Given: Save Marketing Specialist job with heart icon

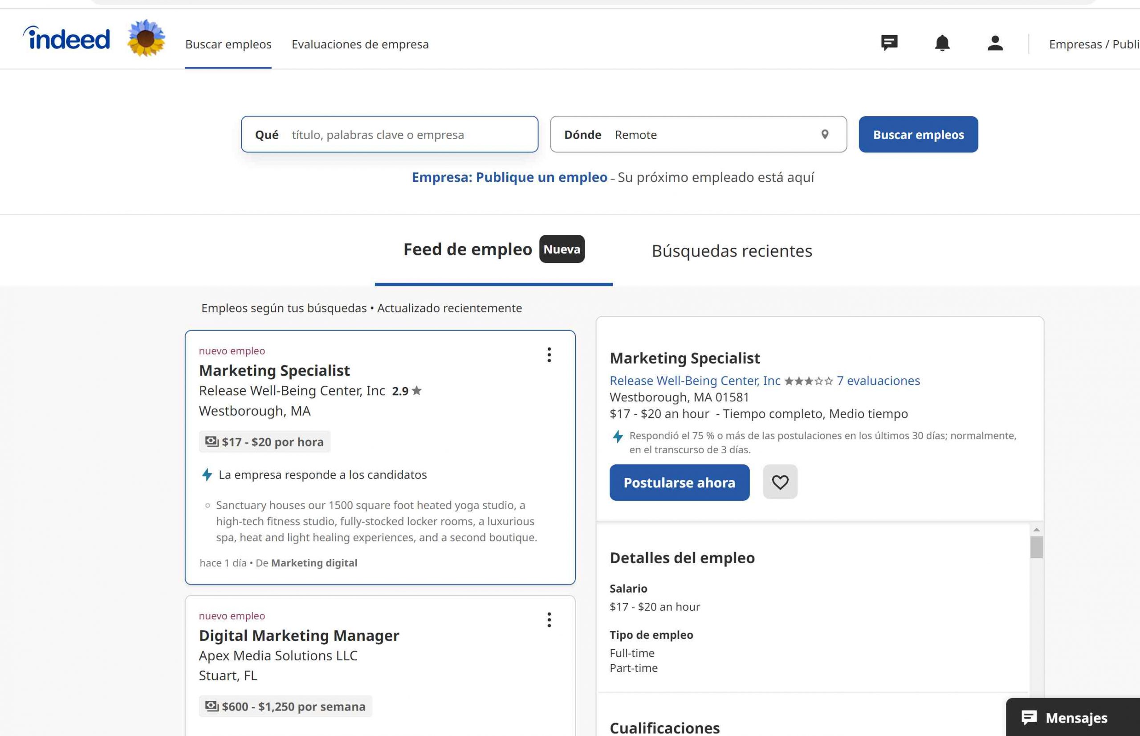Looking at the screenshot, I should pyautogui.click(x=780, y=482).
